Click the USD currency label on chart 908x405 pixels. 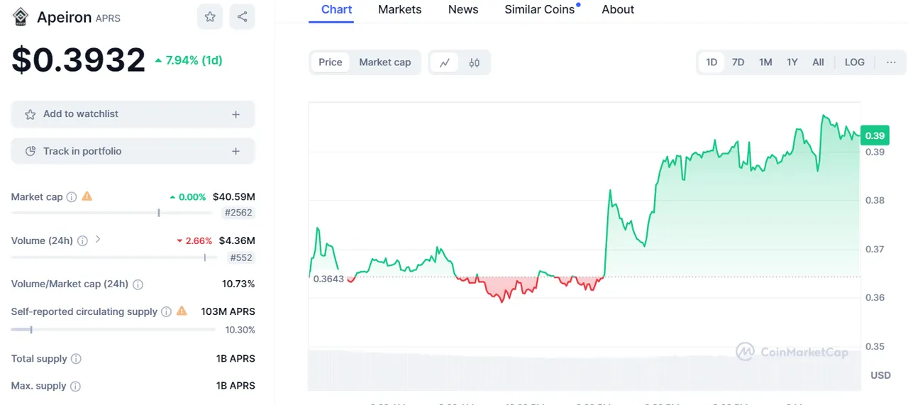[x=880, y=375]
